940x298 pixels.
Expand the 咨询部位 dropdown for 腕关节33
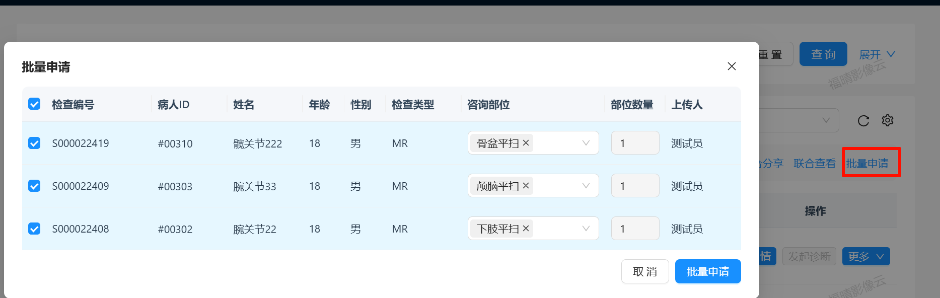(x=586, y=186)
